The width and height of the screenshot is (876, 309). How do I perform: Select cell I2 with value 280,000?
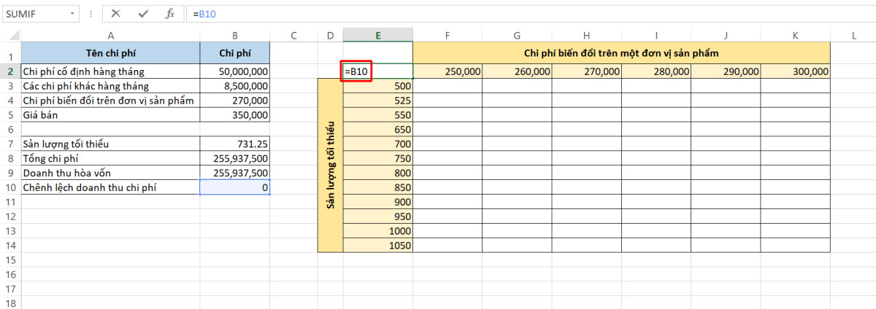point(656,71)
